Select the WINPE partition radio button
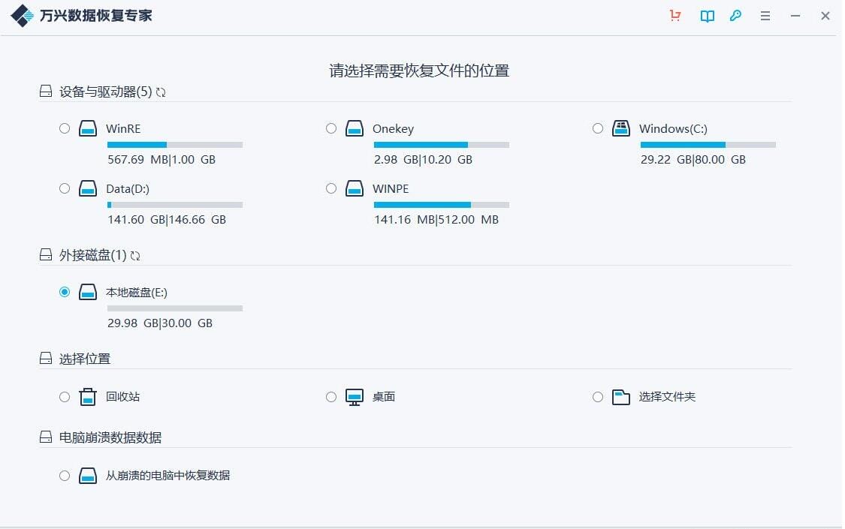 [x=331, y=188]
